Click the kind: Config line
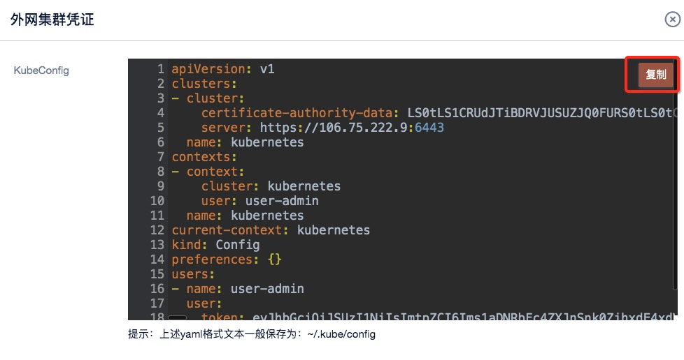684x360 pixels. pos(215,245)
